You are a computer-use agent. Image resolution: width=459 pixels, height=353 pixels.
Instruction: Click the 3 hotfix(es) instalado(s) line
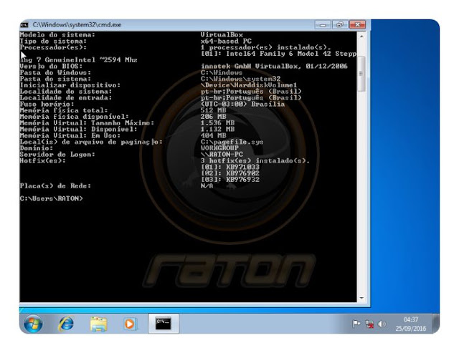255,160
